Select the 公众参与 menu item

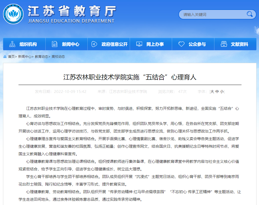coord(197,44)
